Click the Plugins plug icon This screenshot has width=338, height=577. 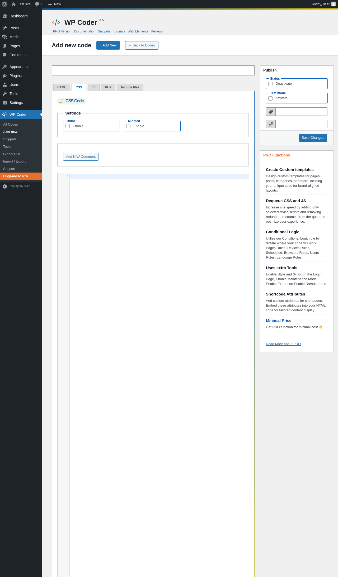(5, 76)
